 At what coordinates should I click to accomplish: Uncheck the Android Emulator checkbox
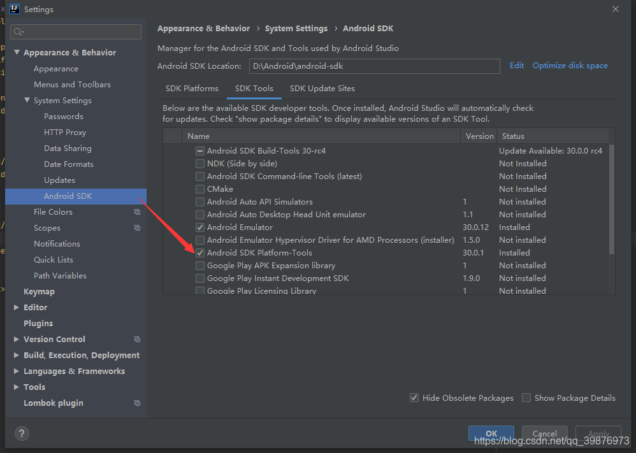coord(200,227)
